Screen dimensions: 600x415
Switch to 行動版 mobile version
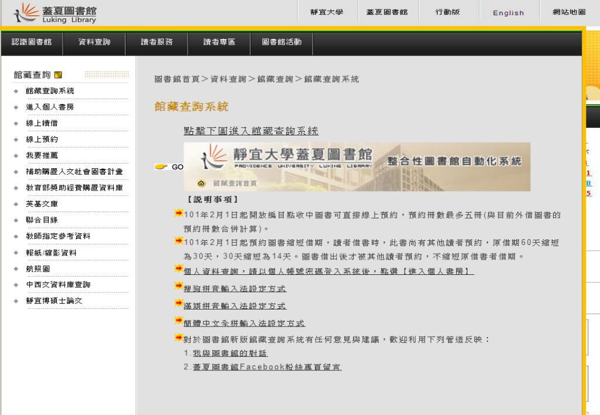448,12
